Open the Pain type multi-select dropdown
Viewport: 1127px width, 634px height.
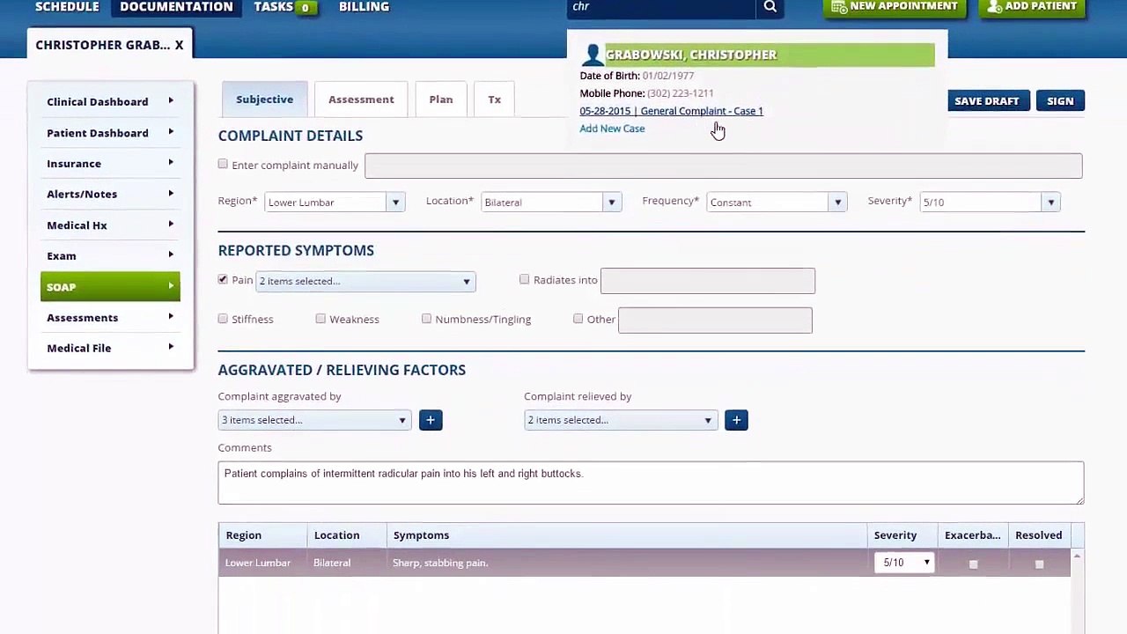[365, 281]
